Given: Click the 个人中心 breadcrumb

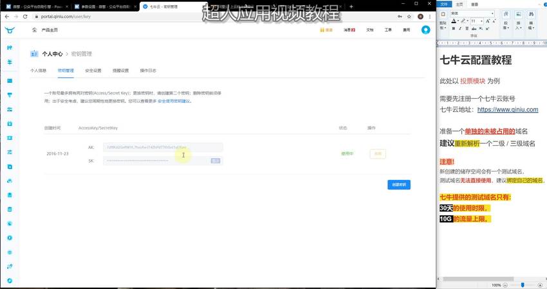Looking at the screenshot, I should 52,53.
